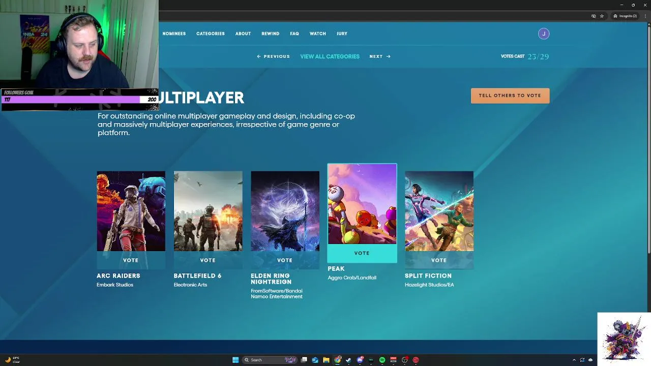Click the Embark Studios developer text

(115, 285)
